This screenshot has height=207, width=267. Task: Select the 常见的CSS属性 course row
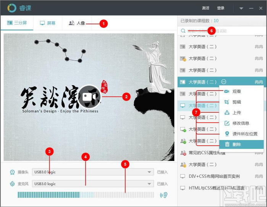pos(222,153)
